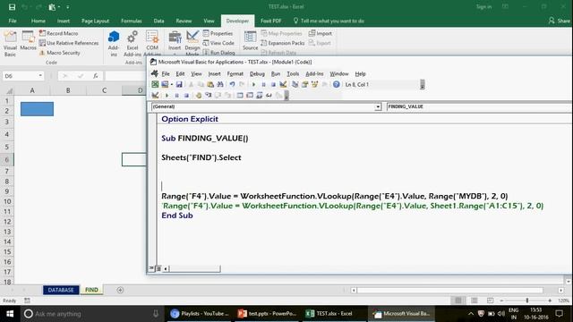
Task: Open the Macros list in Excel ribbon
Action: [x=28, y=41]
